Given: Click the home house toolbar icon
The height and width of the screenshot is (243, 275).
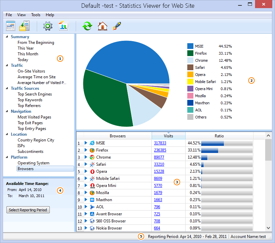Looking at the screenshot, I should click(x=102, y=26).
